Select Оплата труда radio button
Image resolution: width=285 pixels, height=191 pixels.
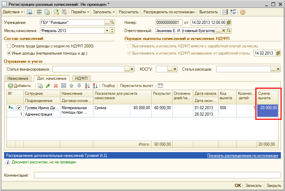tap(9, 46)
